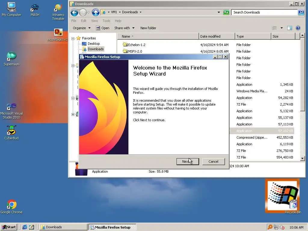
Task: Click the Start button
Action: click(9, 227)
